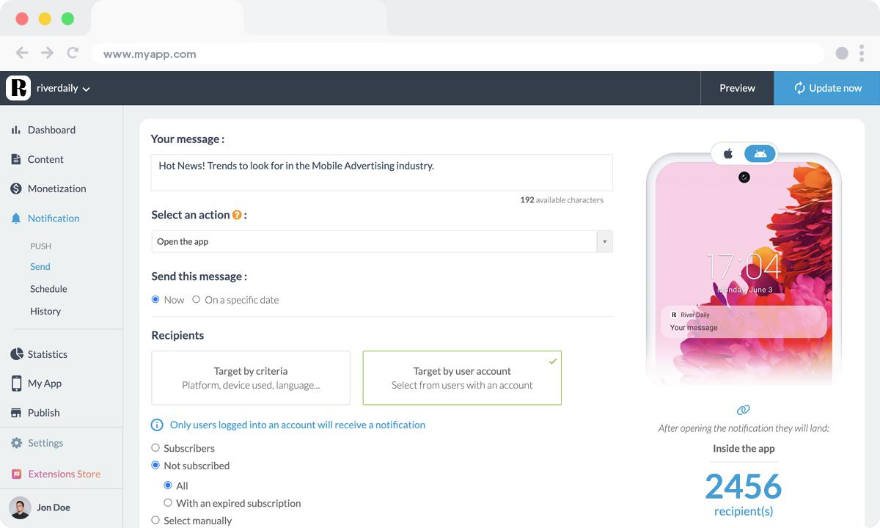Click the Monetization dollar icon
Image resolution: width=880 pixels, height=528 pixels.
click(x=16, y=188)
